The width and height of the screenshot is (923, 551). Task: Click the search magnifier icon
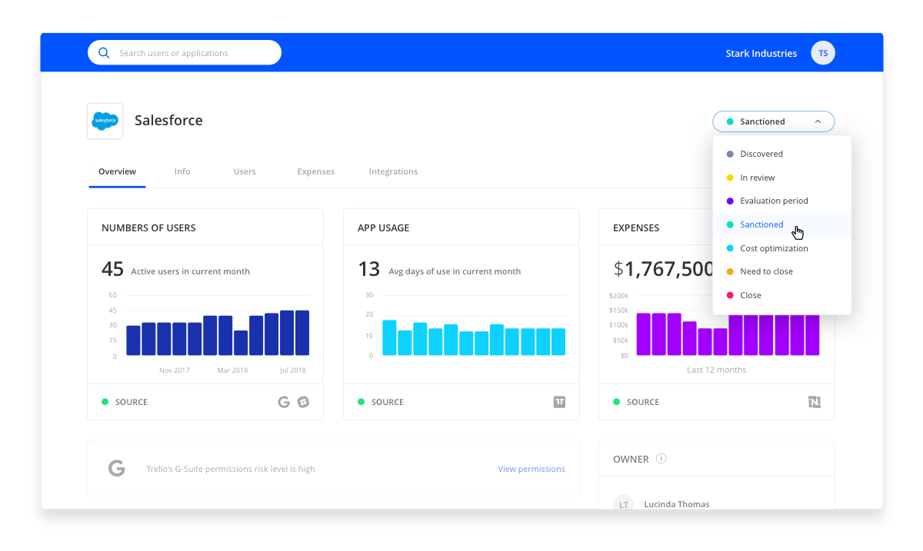pos(104,53)
